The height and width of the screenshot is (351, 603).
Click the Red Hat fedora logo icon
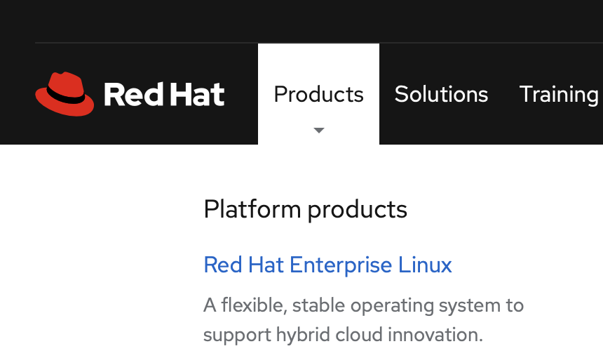tap(65, 94)
